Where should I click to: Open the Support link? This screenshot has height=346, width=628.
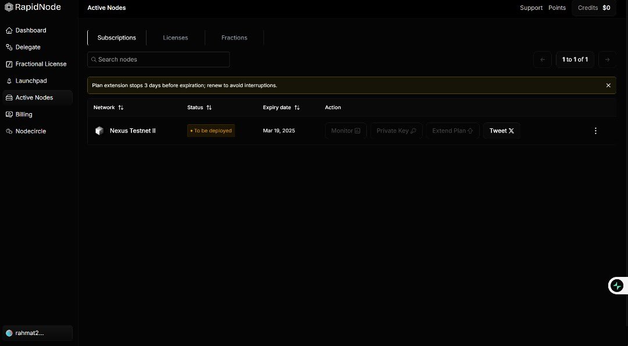click(531, 8)
